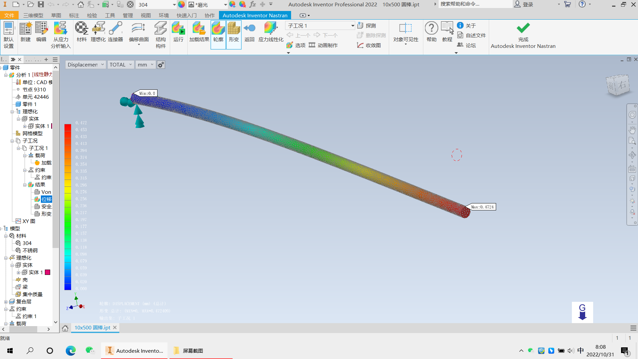The height and width of the screenshot is (359, 638).
Task: Close the 10x500 圆棒.ipt document tab
Action: (x=115, y=327)
